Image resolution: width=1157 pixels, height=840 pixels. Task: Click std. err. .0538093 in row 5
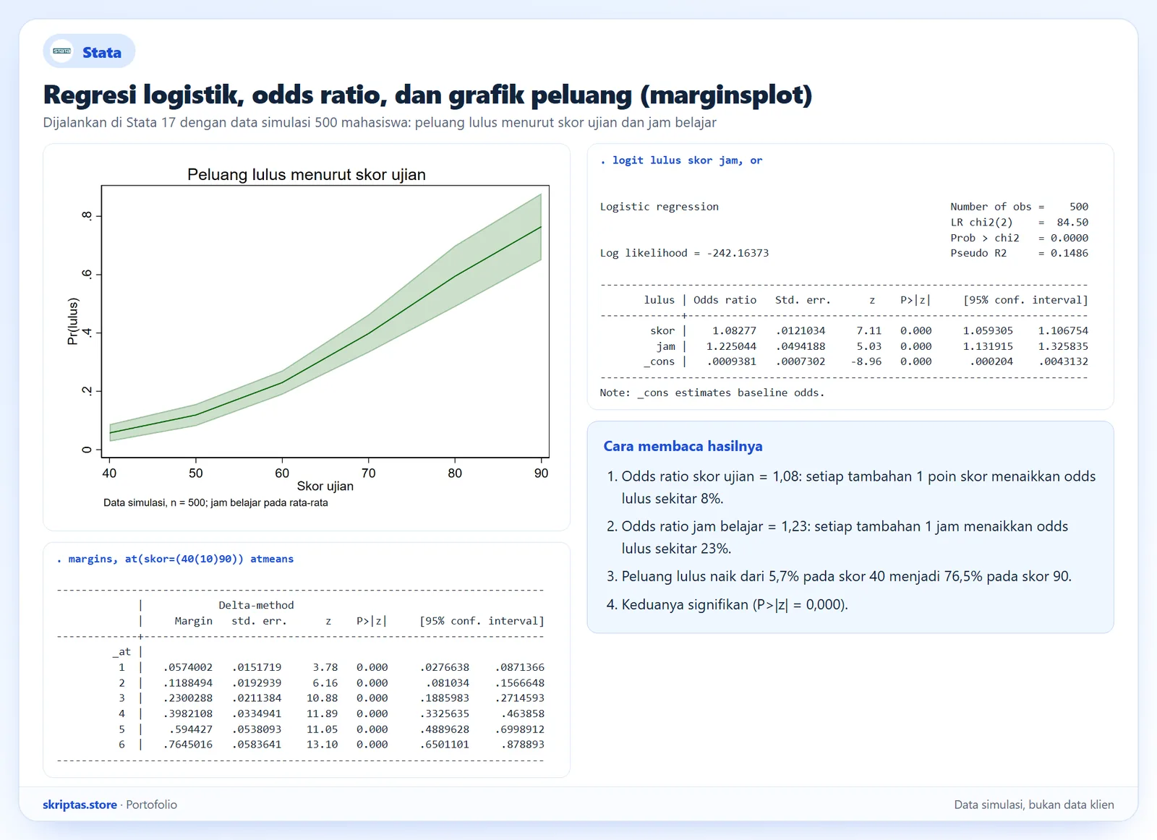(257, 729)
